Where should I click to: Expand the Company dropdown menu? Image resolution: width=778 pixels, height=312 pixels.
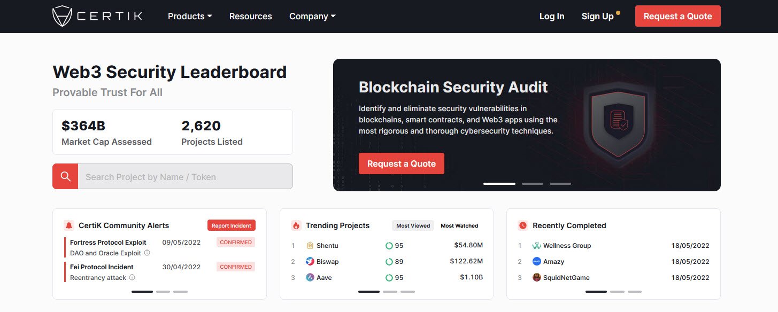coord(312,16)
